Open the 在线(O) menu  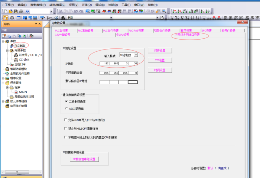point(87,5)
